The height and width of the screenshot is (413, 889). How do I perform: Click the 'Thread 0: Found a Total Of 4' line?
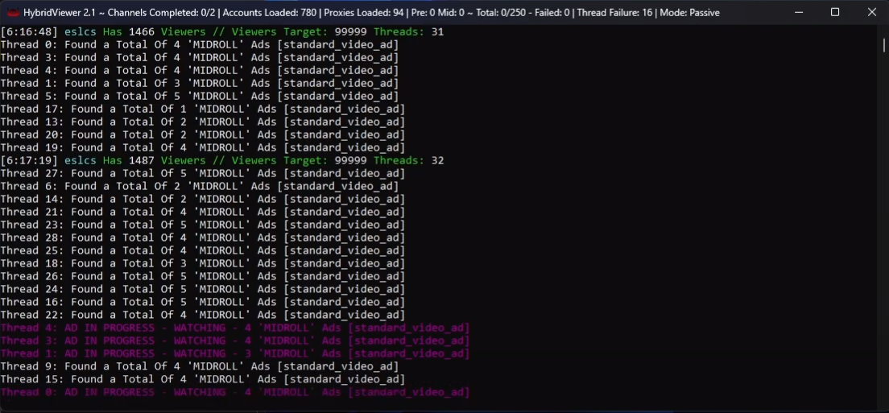click(x=200, y=45)
